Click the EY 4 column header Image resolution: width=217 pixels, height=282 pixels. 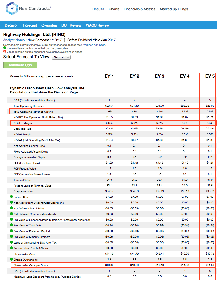click(x=185, y=76)
